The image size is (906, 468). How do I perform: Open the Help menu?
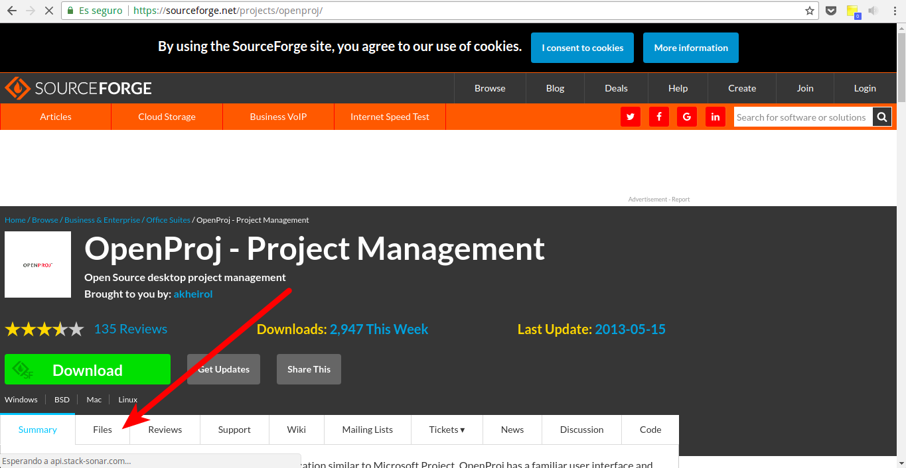pos(678,88)
